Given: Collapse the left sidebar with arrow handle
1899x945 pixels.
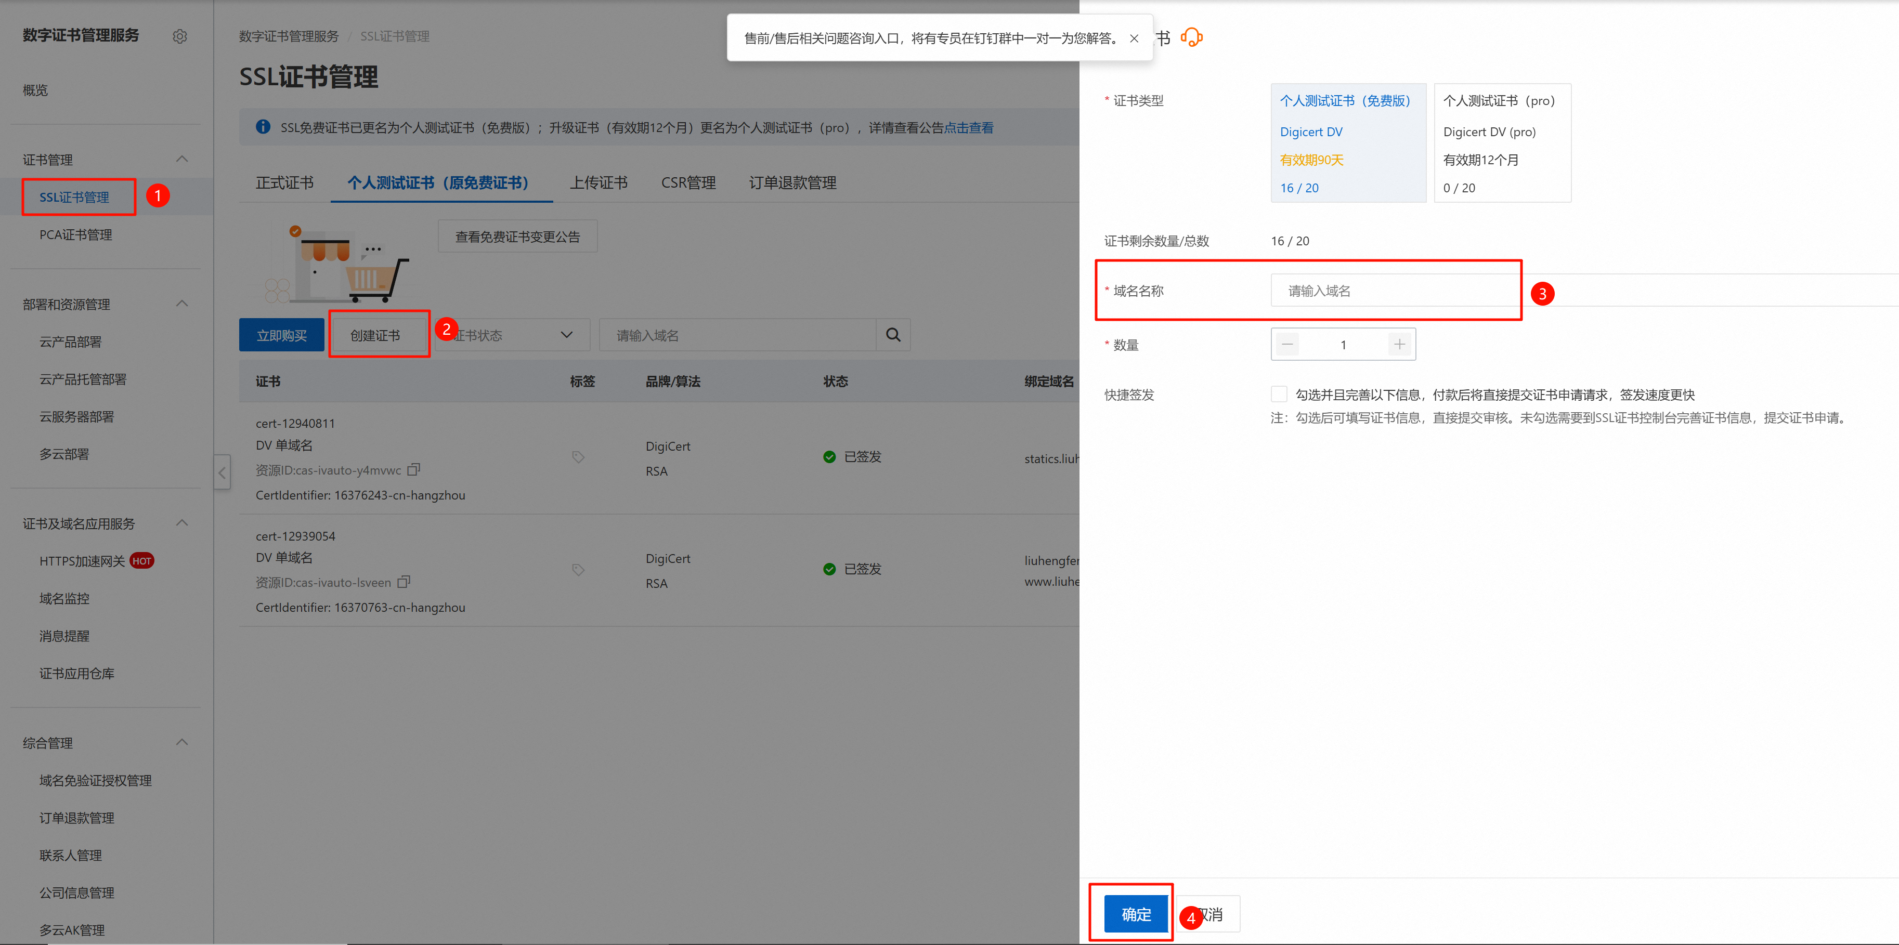Looking at the screenshot, I should point(222,472).
